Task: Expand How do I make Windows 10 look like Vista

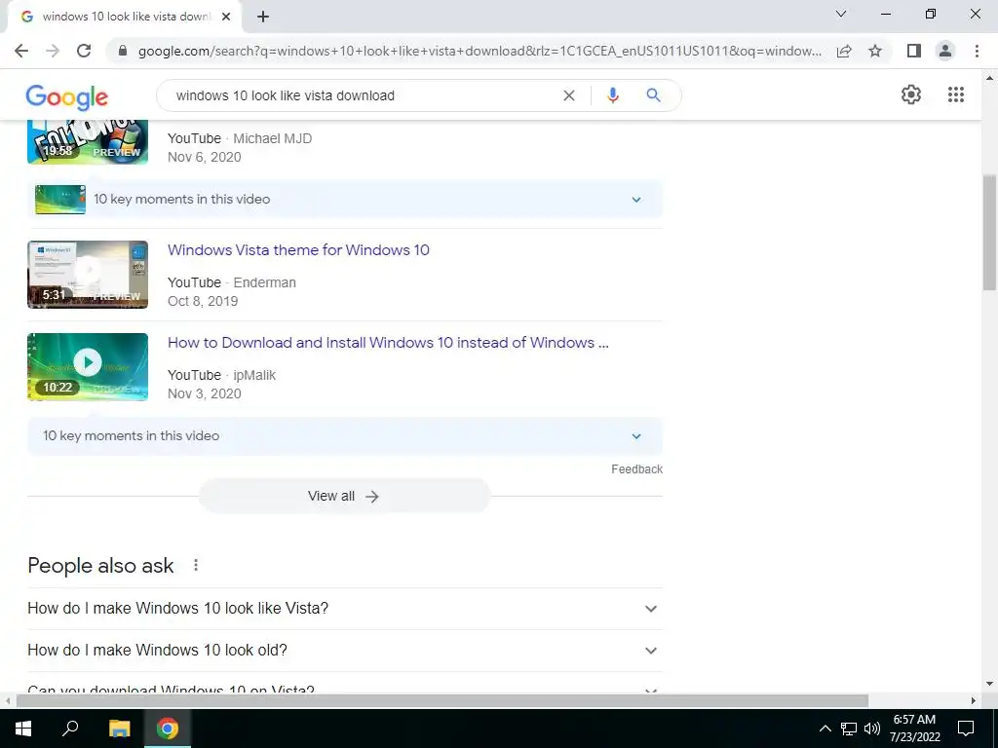Action: point(345,608)
